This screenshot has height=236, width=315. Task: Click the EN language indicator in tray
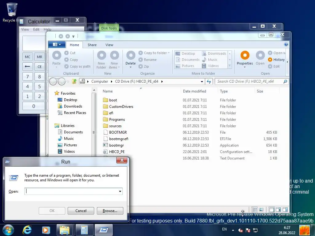pyautogui.click(x=224, y=229)
